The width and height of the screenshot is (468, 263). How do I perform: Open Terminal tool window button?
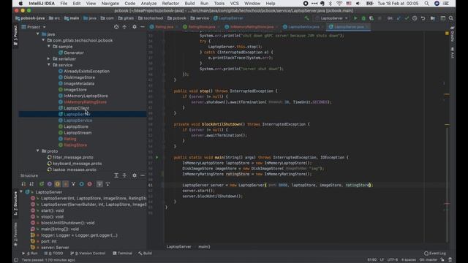click(122, 254)
